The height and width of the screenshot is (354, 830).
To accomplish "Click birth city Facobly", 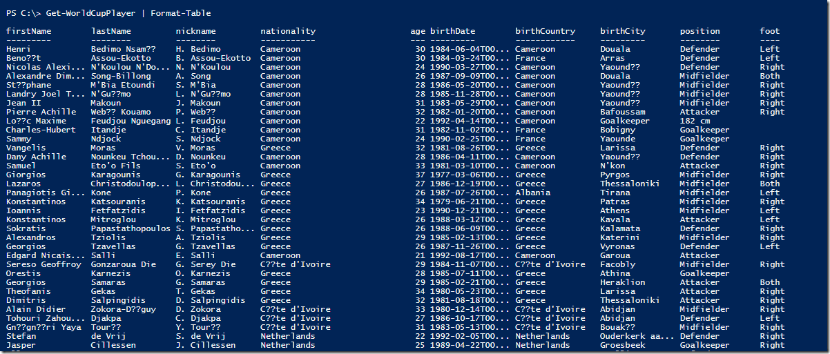I will click(617, 264).
